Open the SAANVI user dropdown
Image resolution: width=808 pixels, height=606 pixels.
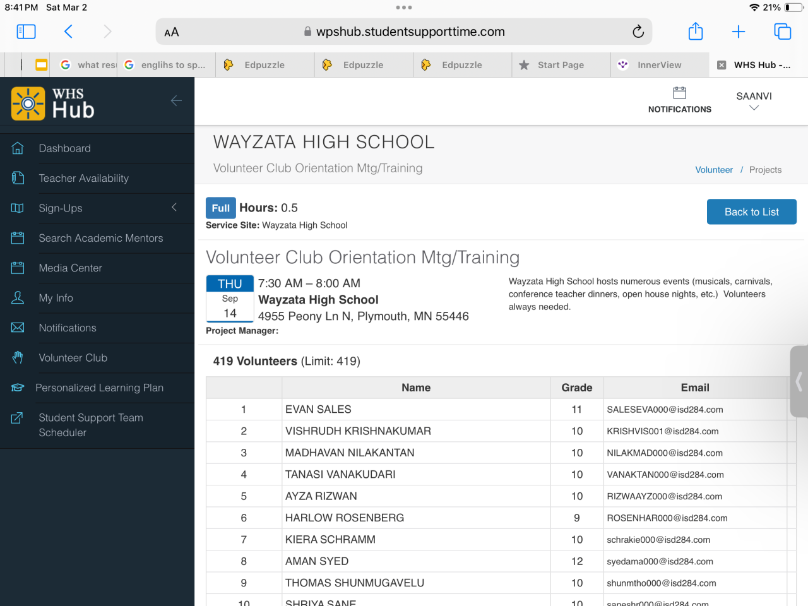pos(753,100)
